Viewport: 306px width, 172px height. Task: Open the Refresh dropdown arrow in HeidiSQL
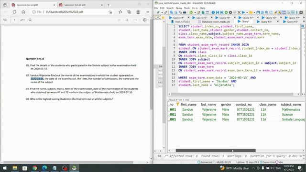195,12
